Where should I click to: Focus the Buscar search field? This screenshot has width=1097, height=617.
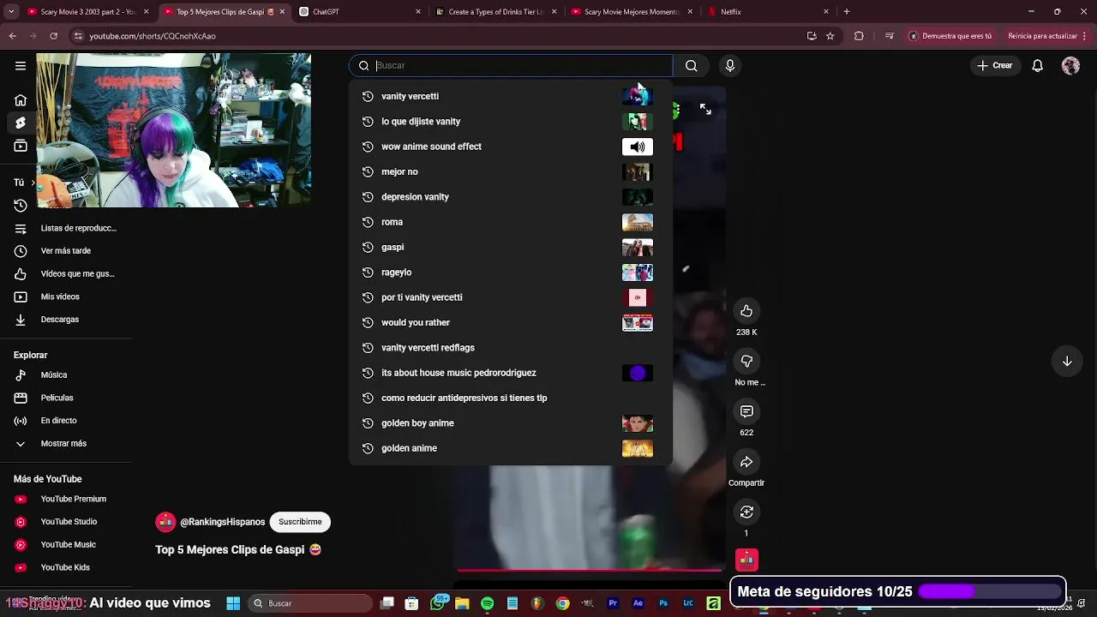tap(511, 65)
